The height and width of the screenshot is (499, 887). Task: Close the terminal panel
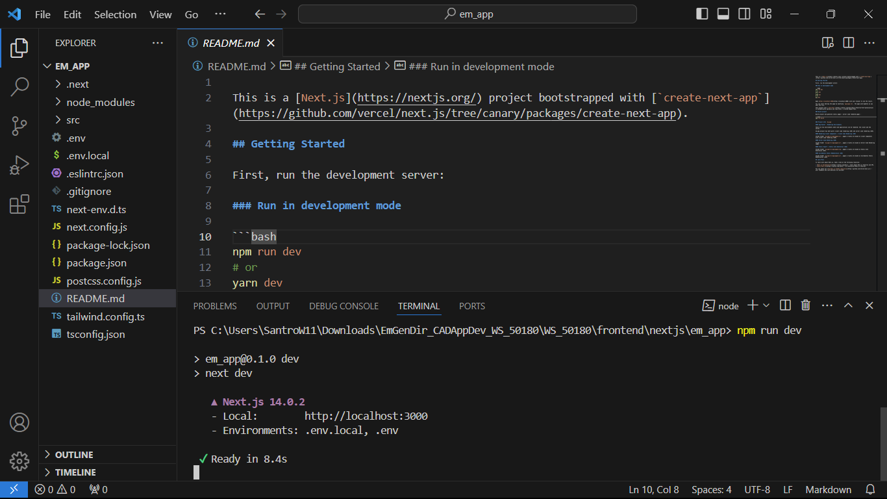[869, 305]
